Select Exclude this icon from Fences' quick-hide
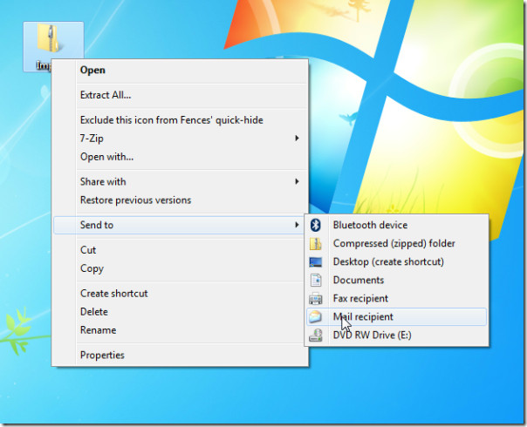 coord(180,120)
